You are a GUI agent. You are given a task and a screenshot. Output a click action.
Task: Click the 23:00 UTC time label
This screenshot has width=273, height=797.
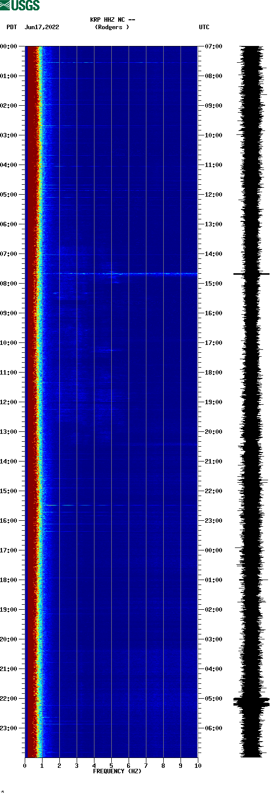[214, 521]
